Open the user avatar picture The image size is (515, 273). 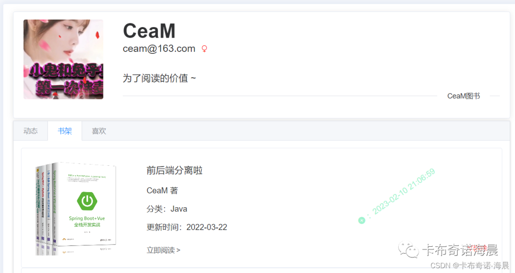pyautogui.click(x=63, y=60)
